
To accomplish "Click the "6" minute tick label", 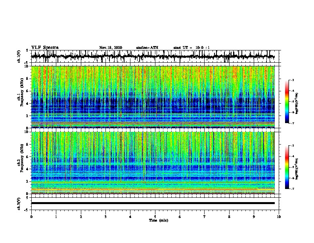I will click(180, 217).
